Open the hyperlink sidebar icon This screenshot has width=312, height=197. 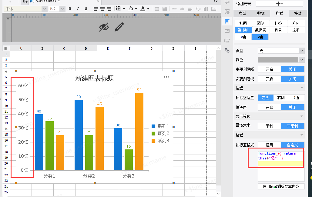227,50
